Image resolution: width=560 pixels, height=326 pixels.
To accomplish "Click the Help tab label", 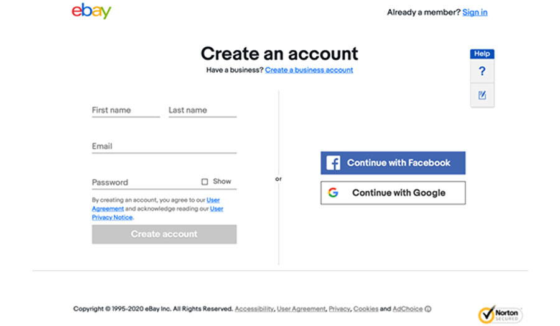I will [x=482, y=54].
